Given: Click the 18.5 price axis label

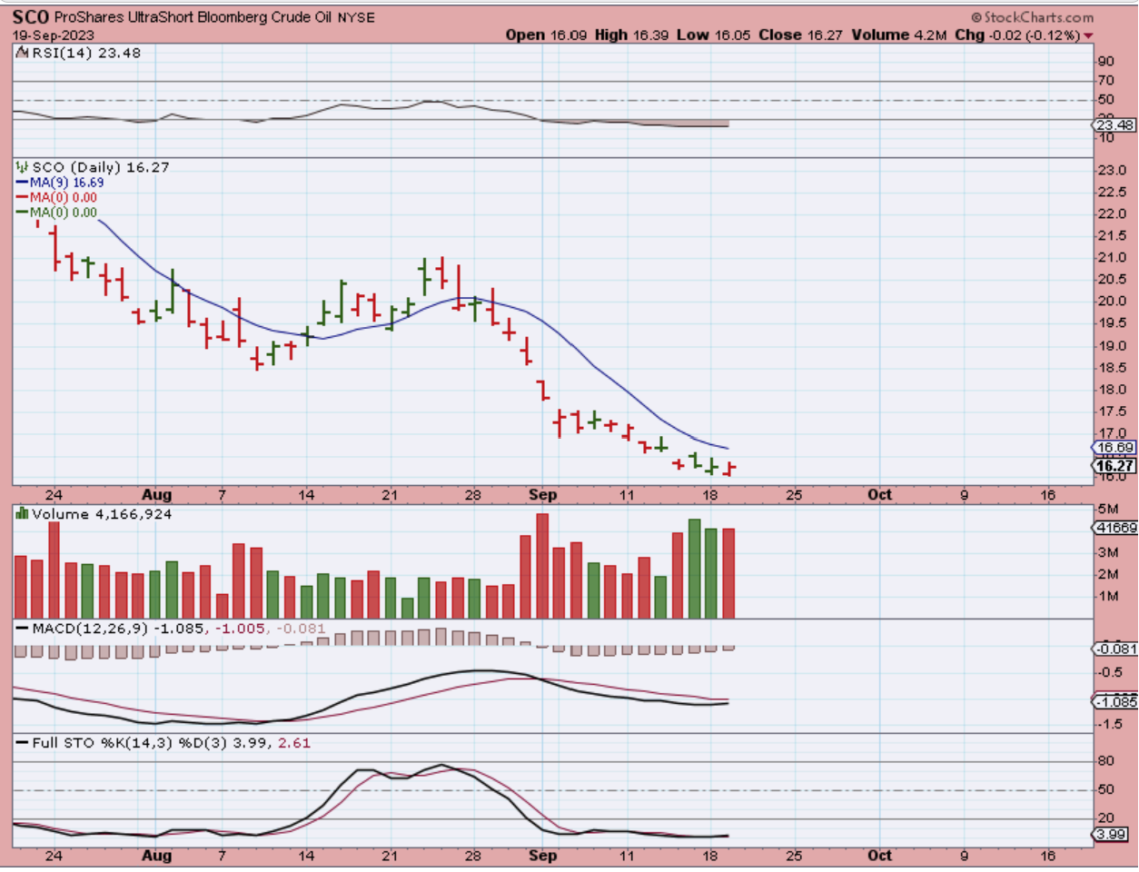Looking at the screenshot, I should (1113, 368).
